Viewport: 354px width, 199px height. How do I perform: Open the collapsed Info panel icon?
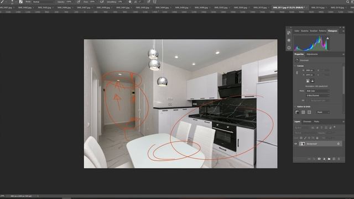[x=289, y=48]
